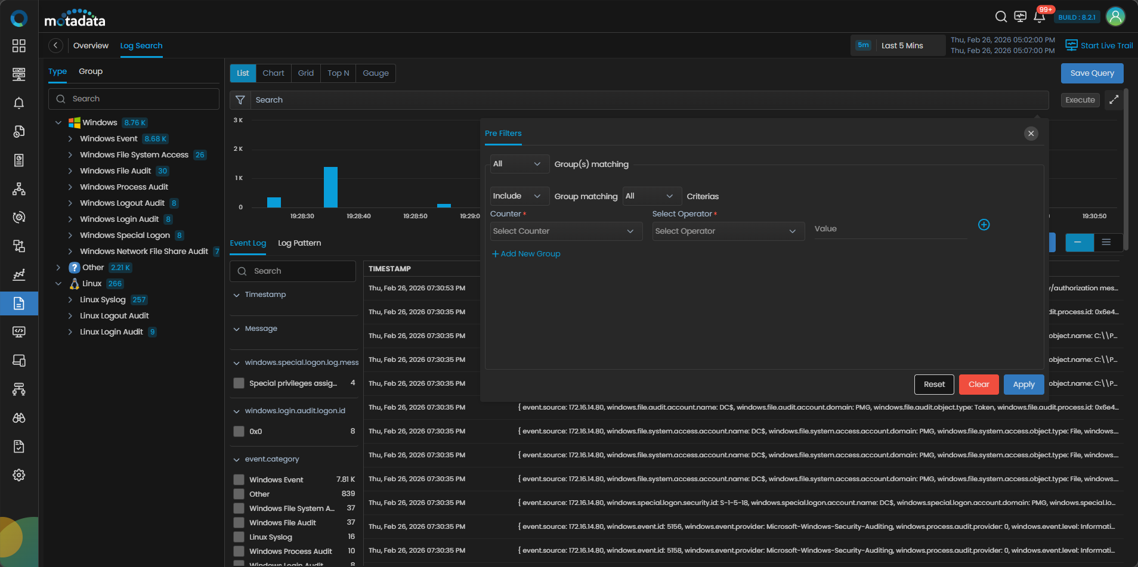The width and height of the screenshot is (1138, 567).
Task: Click the Save Query button
Action: point(1091,73)
